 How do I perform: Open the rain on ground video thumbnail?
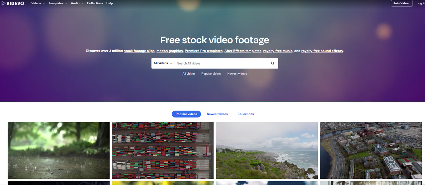click(x=58, y=150)
